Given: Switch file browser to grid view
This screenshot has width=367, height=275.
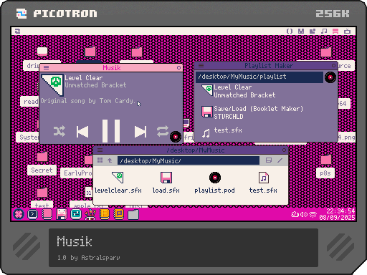Looking at the screenshot, I should click(100, 160).
